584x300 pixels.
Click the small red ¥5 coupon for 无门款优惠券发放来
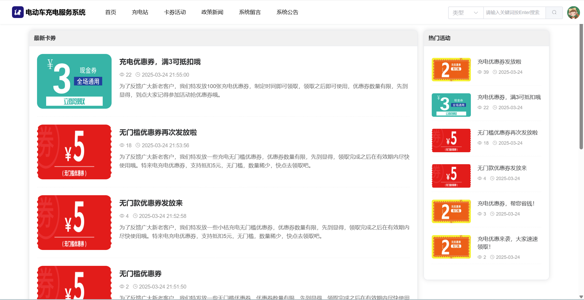(x=451, y=176)
